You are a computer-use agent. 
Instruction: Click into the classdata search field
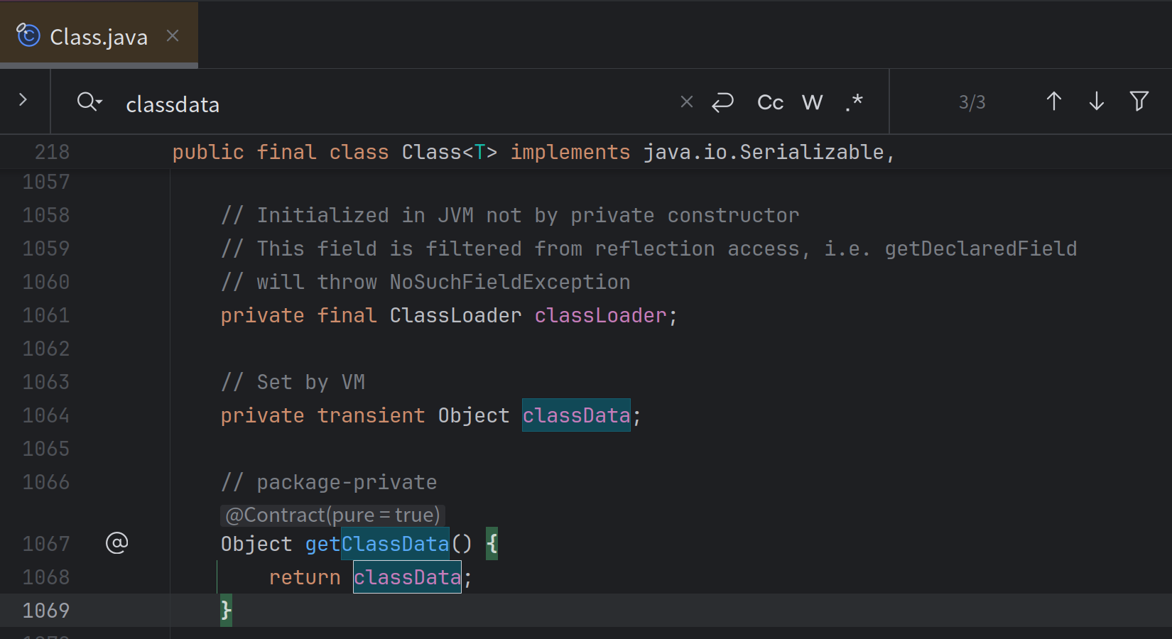click(x=398, y=104)
